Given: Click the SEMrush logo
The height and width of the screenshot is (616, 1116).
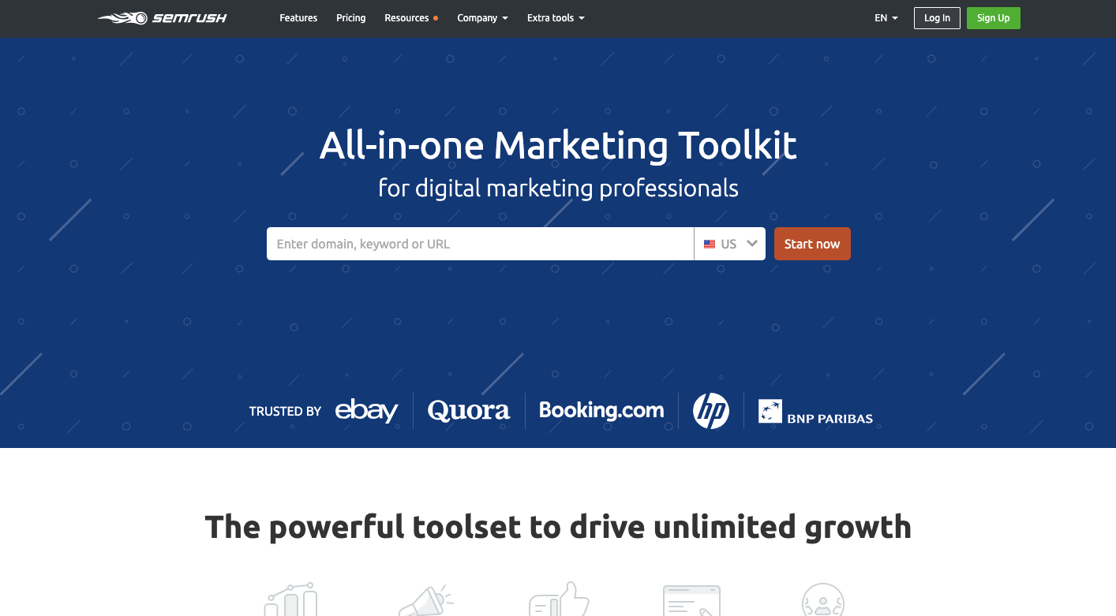Looking at the screenshot, I should click(163, 18).
